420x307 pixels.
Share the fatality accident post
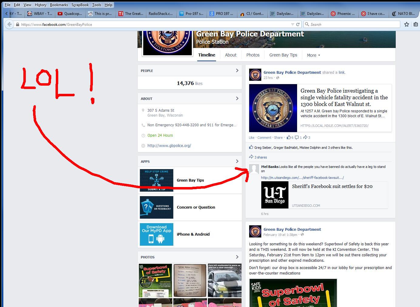click(x=278, y=138)
